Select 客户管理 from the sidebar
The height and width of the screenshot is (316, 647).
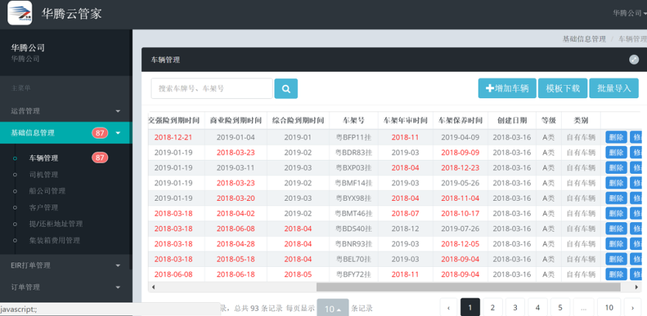(43, 207)
